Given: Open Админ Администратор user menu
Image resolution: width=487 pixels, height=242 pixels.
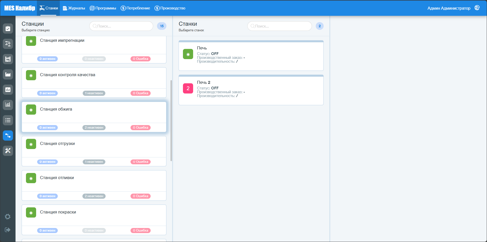Looking at the screenshot, I should [449, 8].
